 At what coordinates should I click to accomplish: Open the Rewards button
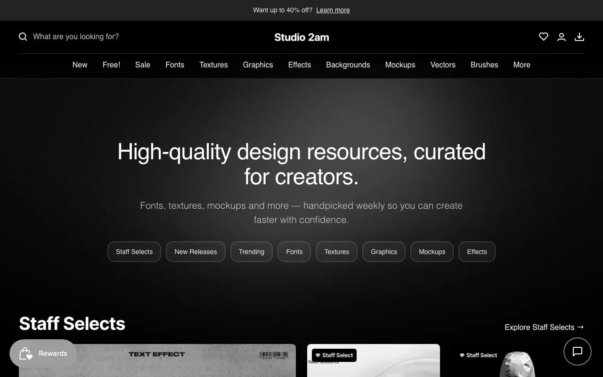pyautogui.click(x=43, y=353)
